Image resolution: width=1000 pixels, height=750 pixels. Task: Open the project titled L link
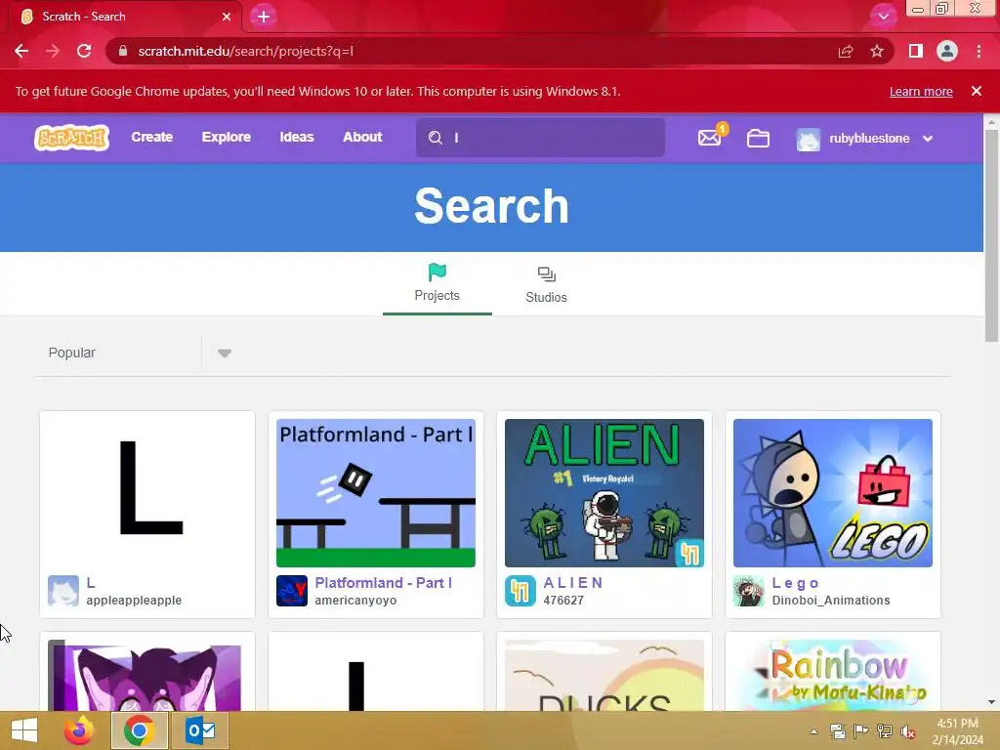pyautogui.click(x=91, y=583)
